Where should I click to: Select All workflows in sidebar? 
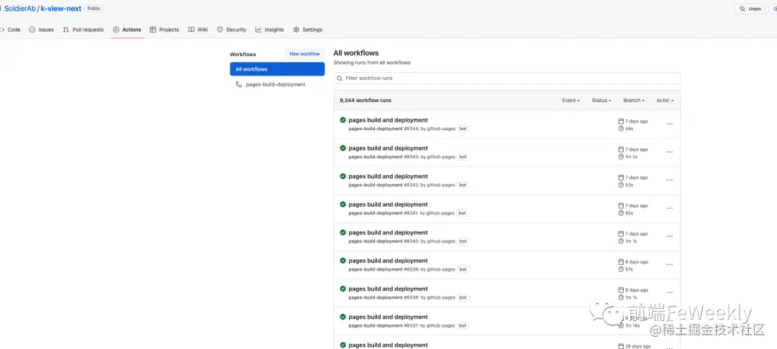pos(277,69)
